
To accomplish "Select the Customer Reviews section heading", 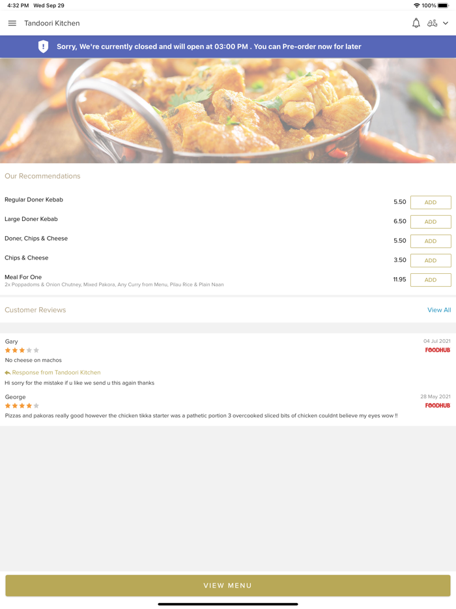I will [35, 310].
